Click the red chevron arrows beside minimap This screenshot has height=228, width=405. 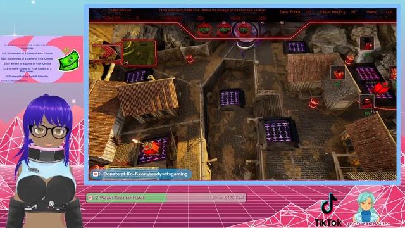tap(108, 53)
